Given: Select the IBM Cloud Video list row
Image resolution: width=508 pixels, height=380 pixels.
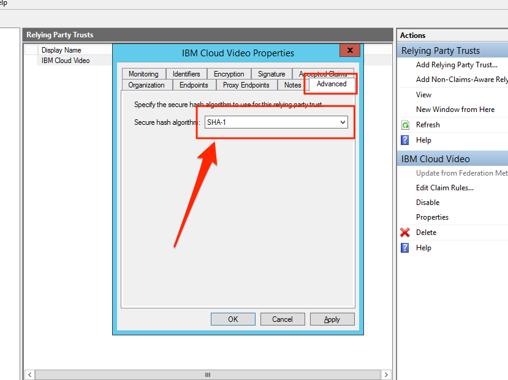Looking at the screenshot, I should pos(66,61).
